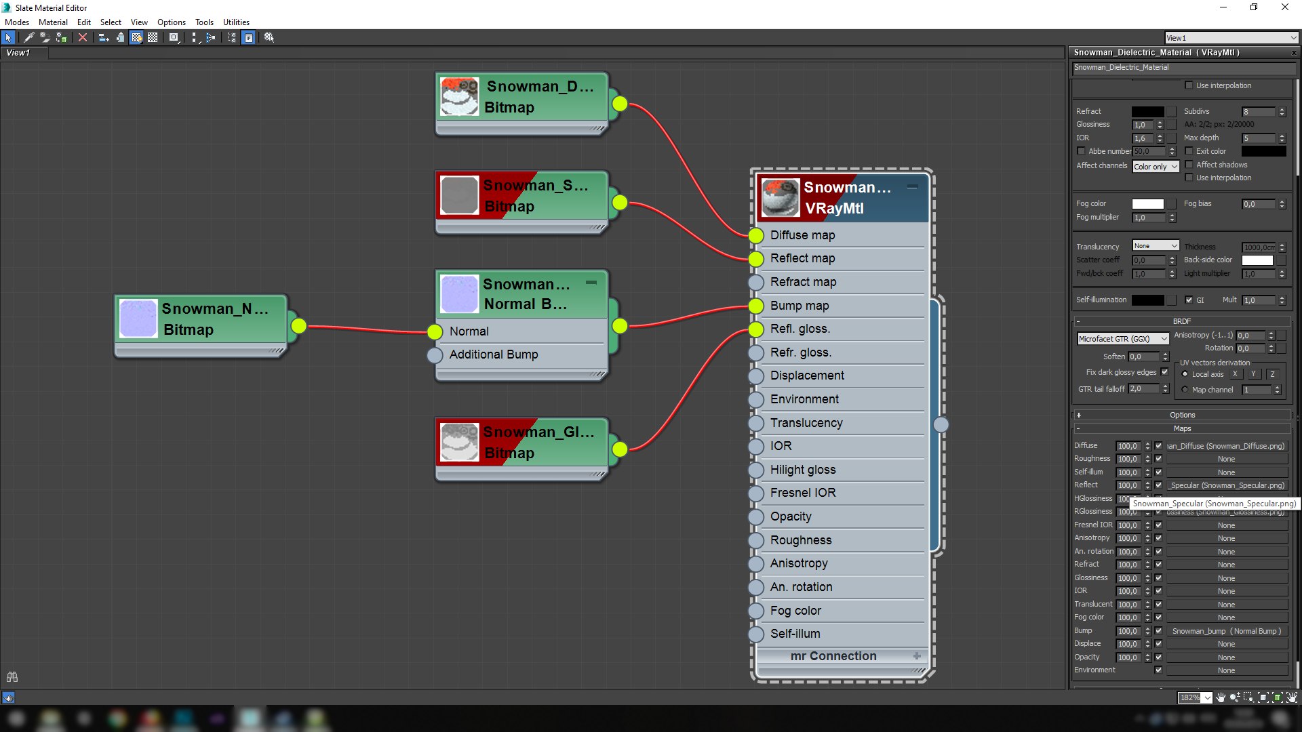Collapse the VRayMtl node with minus icon
The width and height of the screenshot is (1302, 732).
[913, 187]
